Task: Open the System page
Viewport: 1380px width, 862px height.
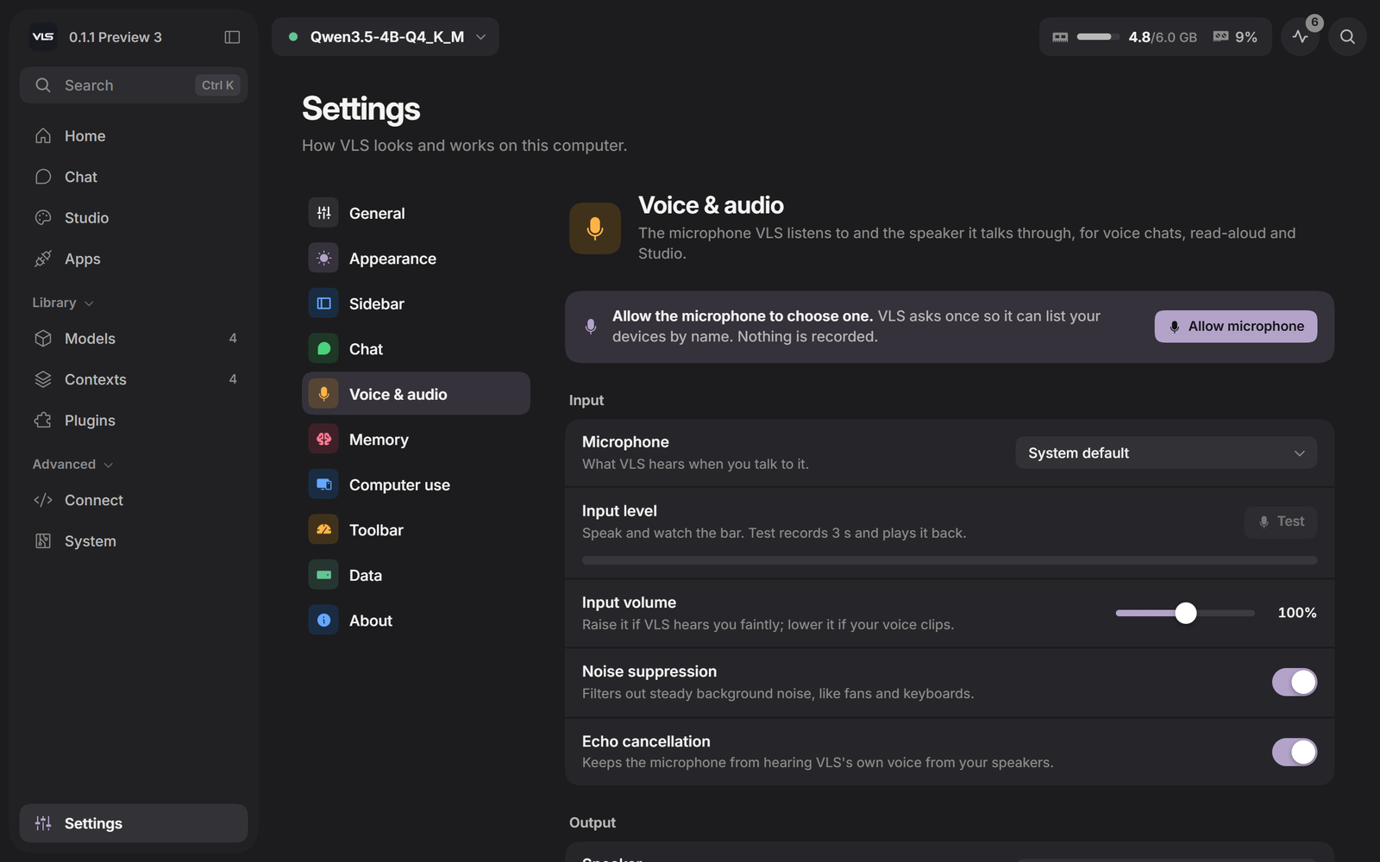Action: click(x=134, y=540)
